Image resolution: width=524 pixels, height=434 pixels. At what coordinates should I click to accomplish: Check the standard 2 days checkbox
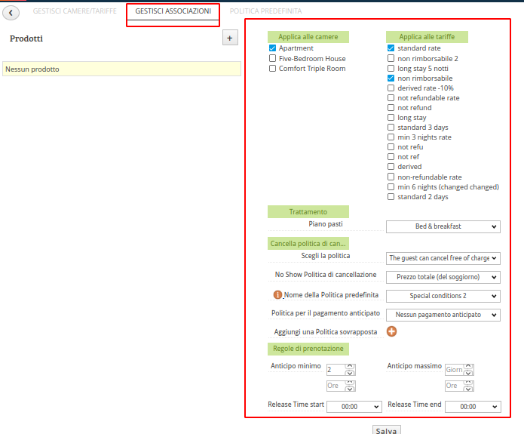tap(391, 197)
